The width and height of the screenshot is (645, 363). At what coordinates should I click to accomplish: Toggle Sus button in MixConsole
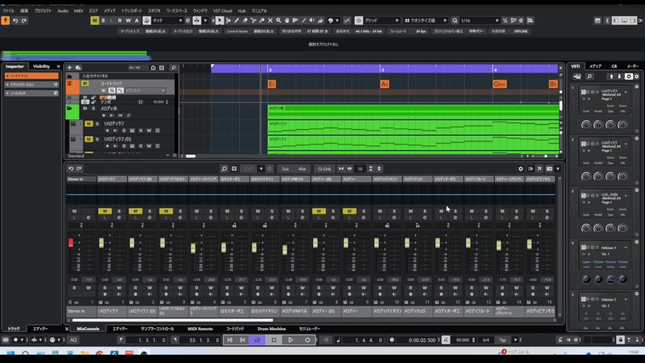click(x=285, y=169)
